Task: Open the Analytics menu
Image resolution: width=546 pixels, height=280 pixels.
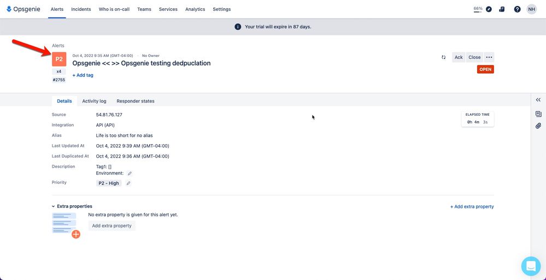Action: [195, 9]
